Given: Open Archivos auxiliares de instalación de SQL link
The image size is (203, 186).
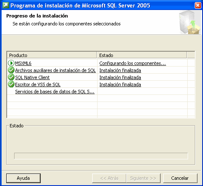Looking at the screenshot, I should click(55, 70).
